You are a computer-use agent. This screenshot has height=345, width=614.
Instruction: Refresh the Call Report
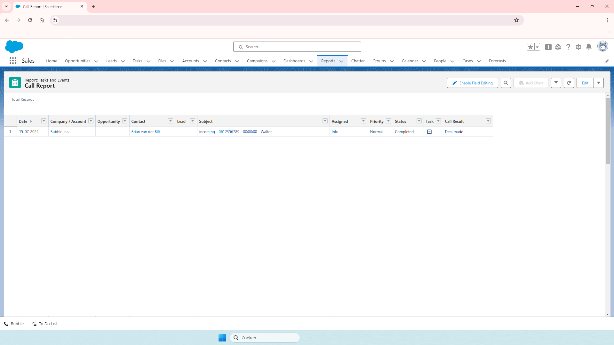[x=569, y=83]
